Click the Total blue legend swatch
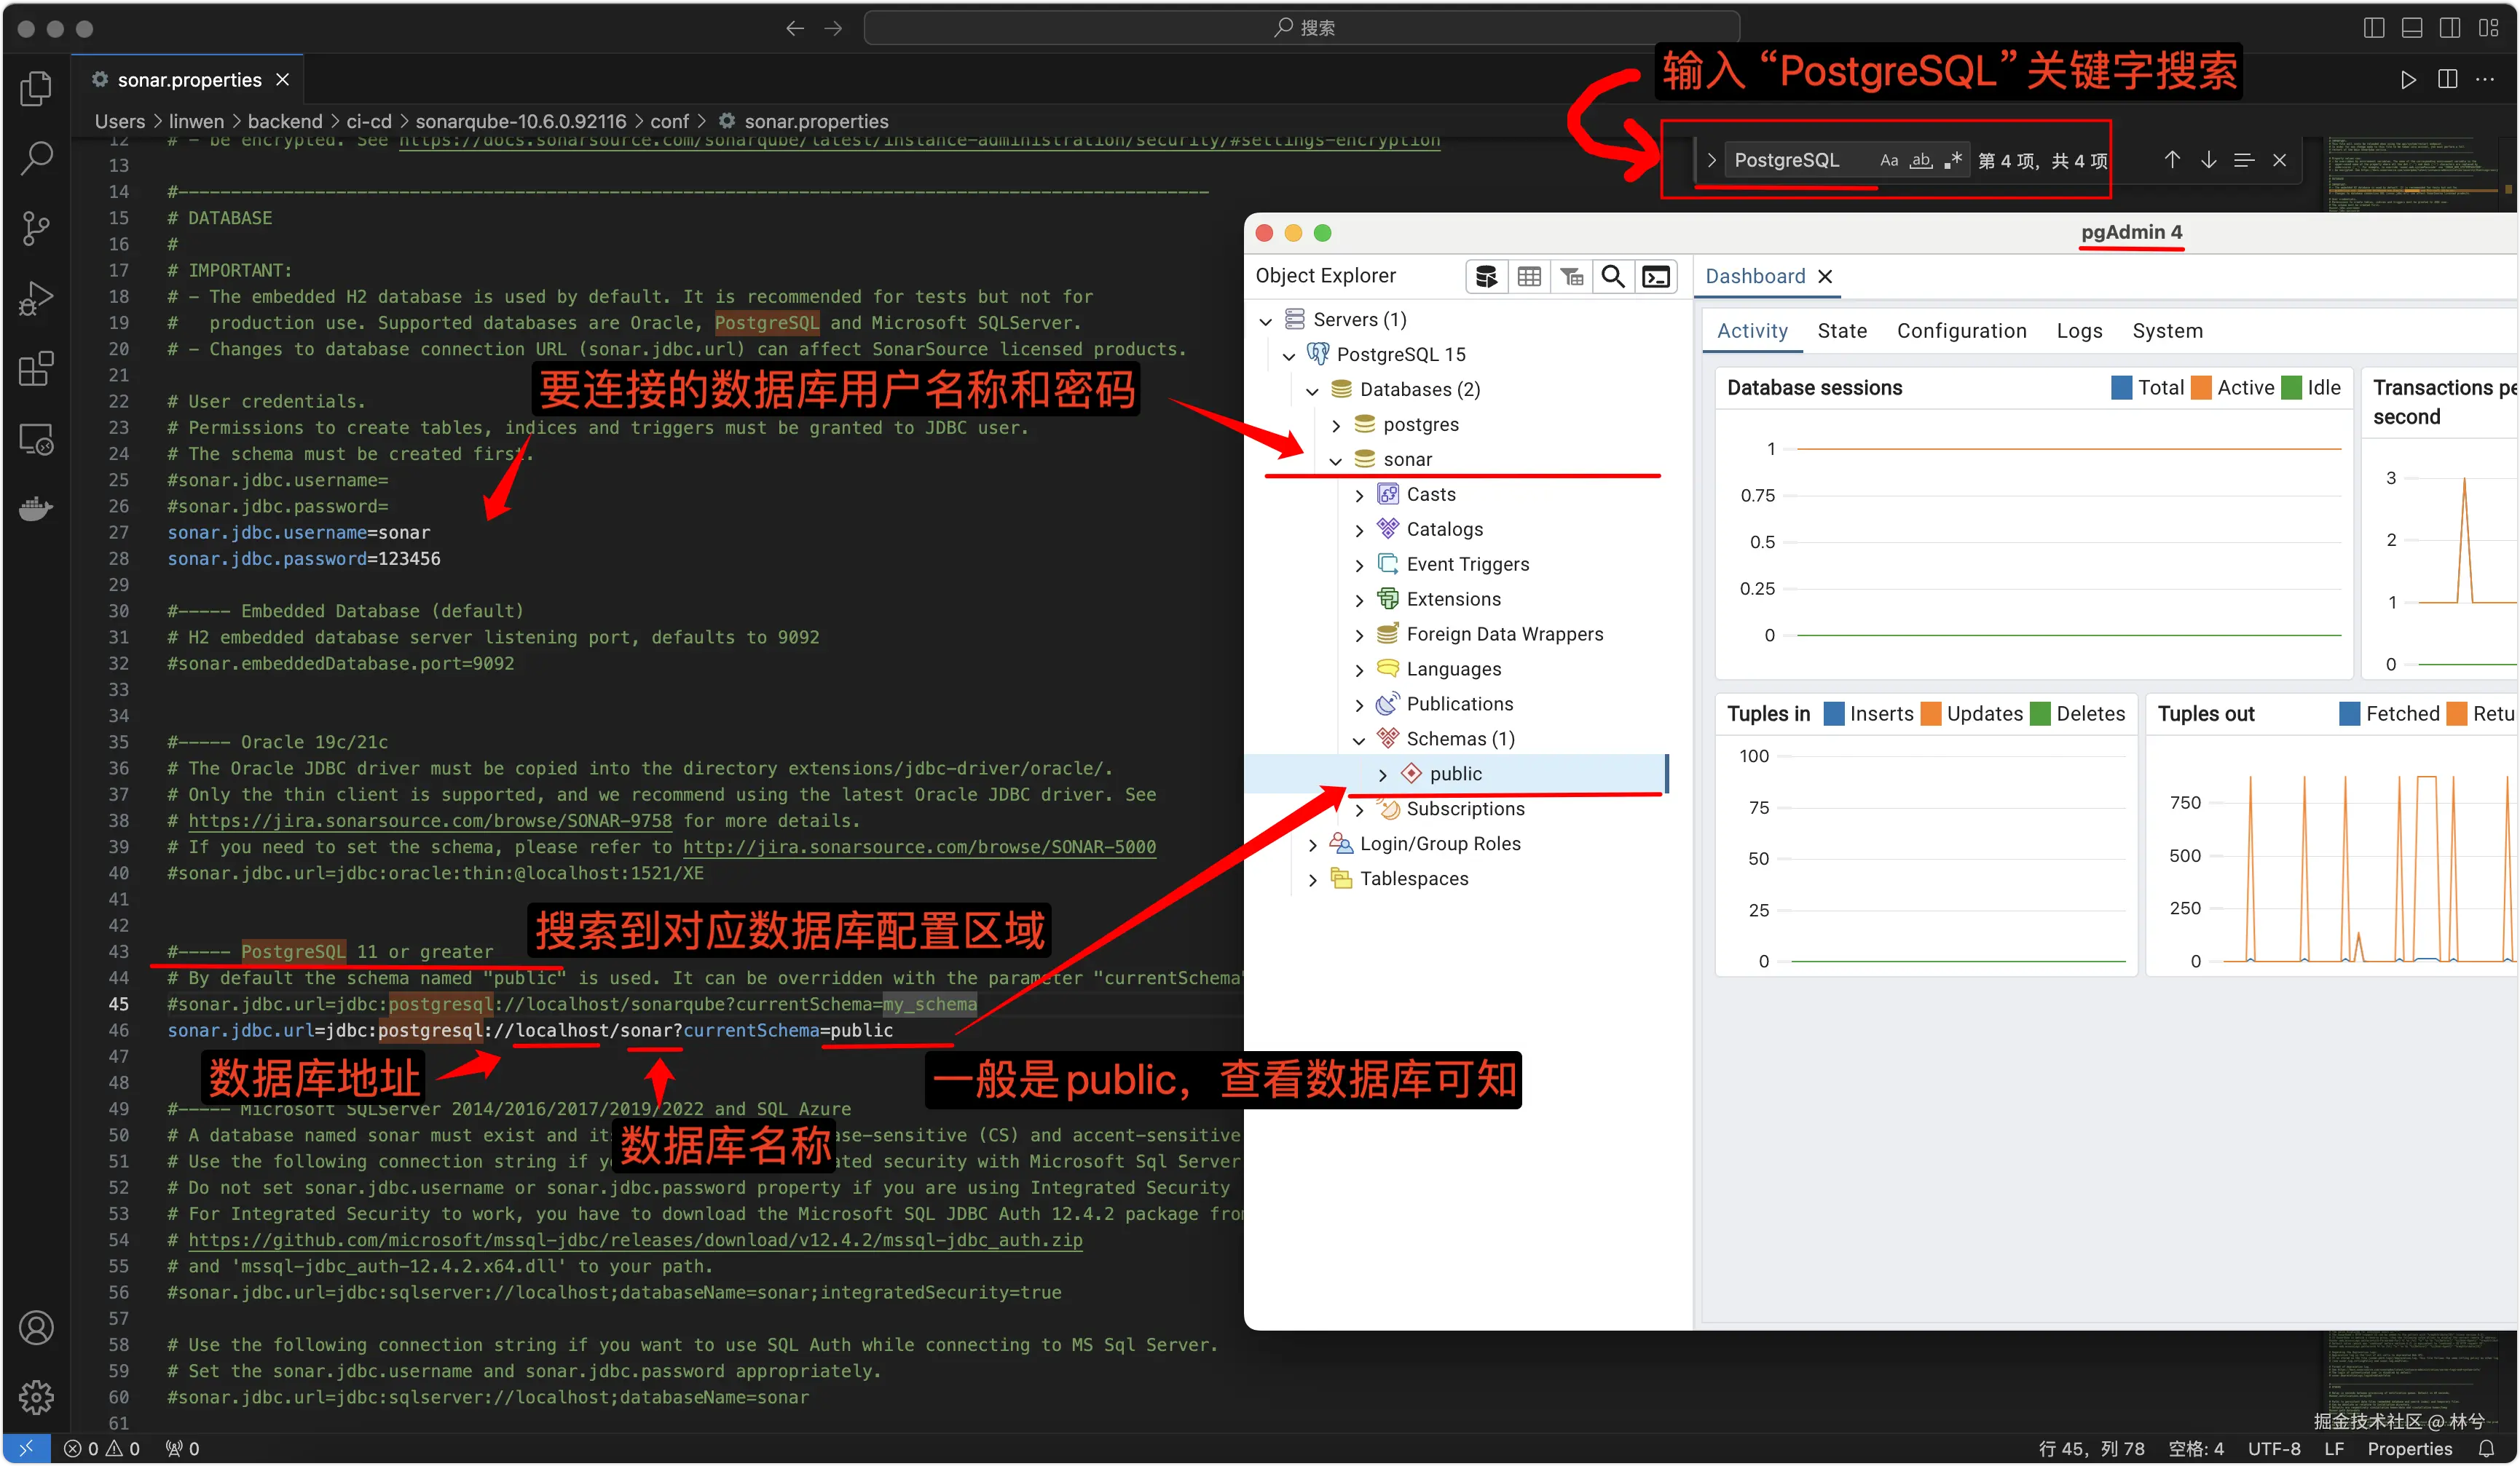2520x1466 pixels. (2121, 388)
